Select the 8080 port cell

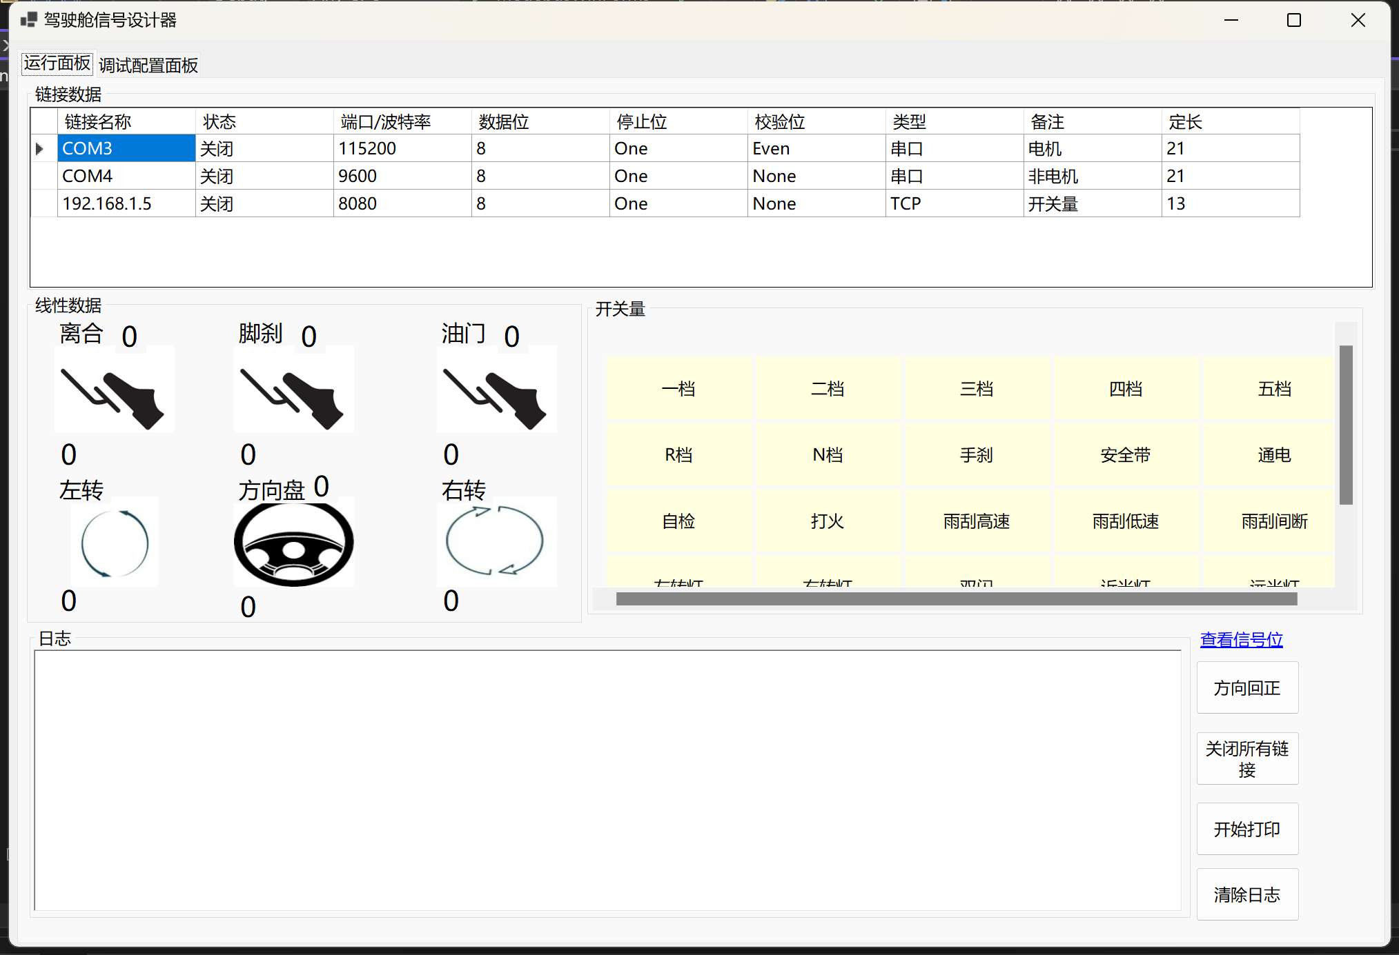[x=402, y=203]
